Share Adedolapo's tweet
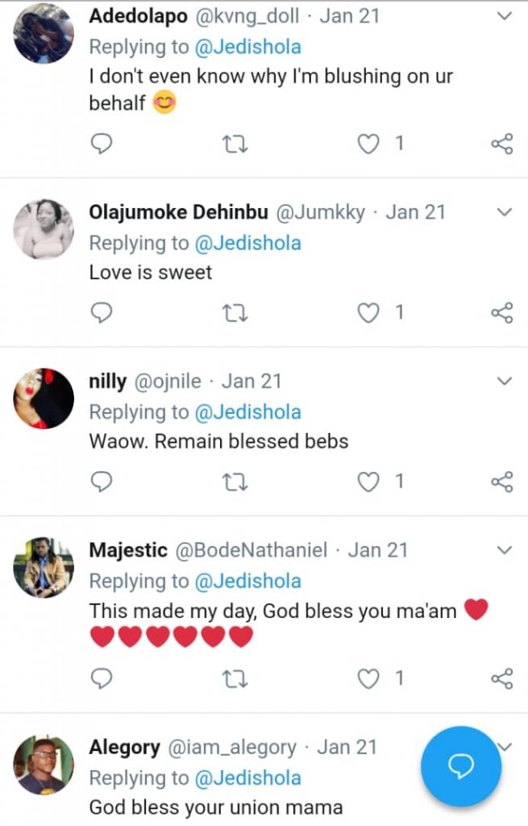 pyautogui.click(x=501, y=144)
